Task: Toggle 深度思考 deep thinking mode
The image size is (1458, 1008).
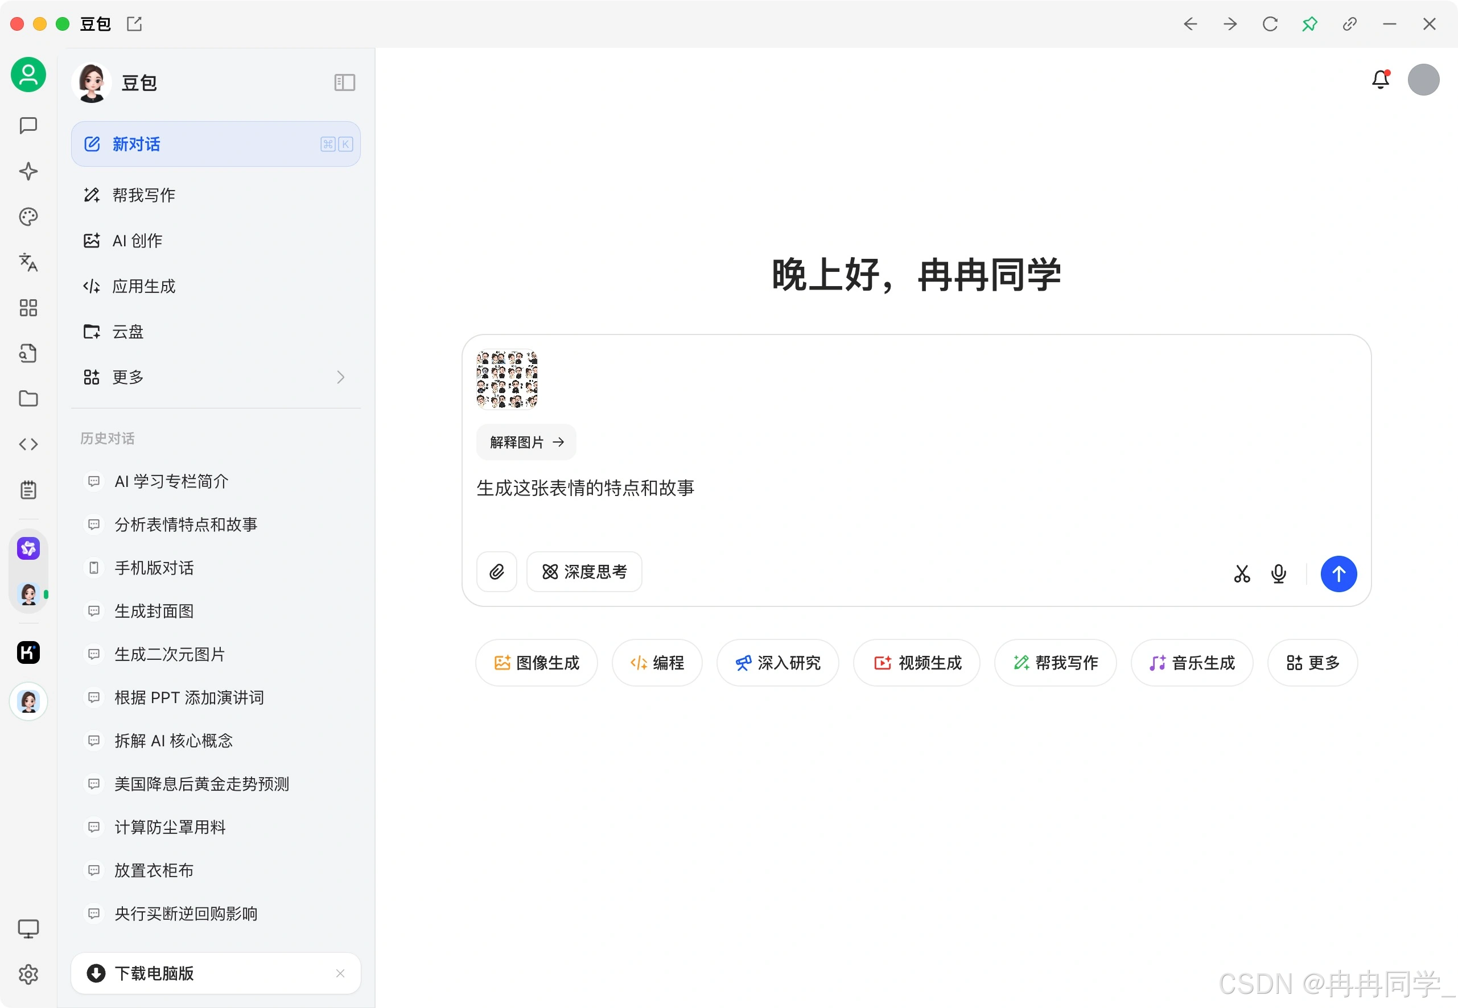Action: coord(584,572)
